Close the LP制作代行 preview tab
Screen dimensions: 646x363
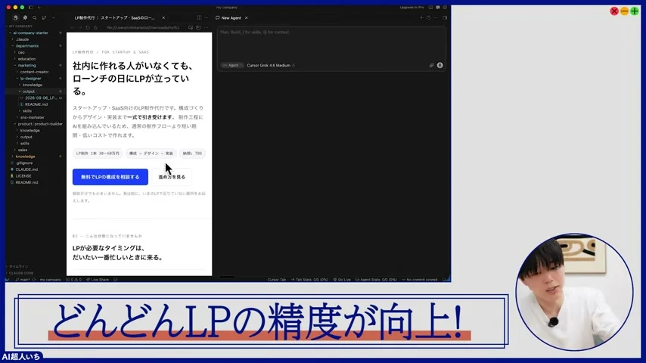[x=163, y=17]
